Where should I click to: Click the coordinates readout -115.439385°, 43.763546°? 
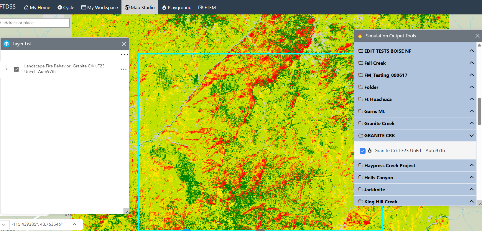[37, 224]
